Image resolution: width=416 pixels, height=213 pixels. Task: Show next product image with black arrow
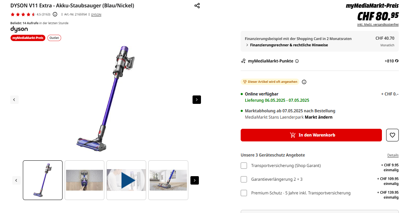pos(197,100)
